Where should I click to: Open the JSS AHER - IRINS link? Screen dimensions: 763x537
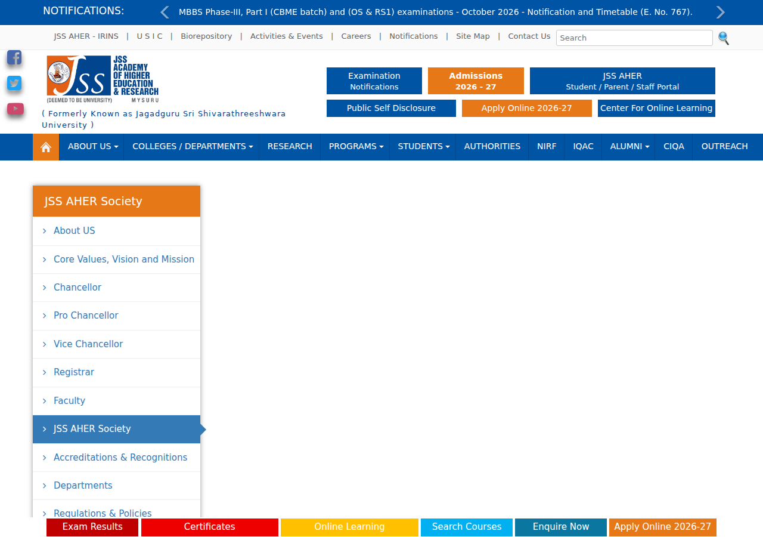86,36
